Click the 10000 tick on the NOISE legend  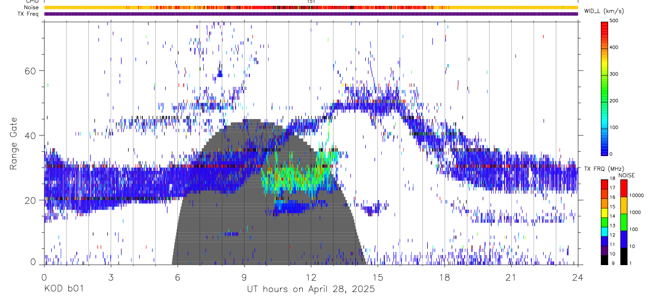638,195
